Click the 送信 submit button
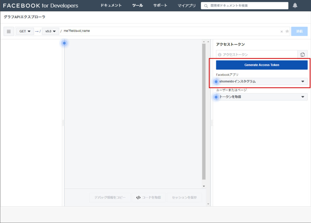The height and width of the screenshot is (223, 311). [x=299, y=31]
